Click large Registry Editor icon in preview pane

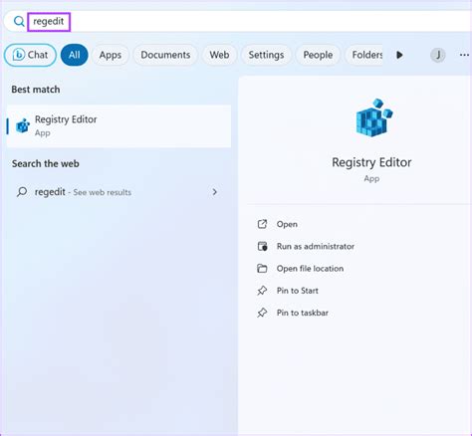[374, 117]
